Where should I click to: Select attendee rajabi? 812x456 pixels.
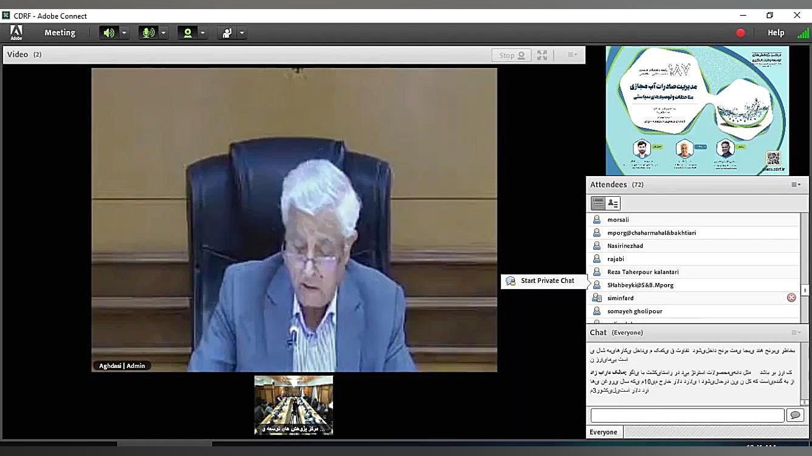(693, 259)
